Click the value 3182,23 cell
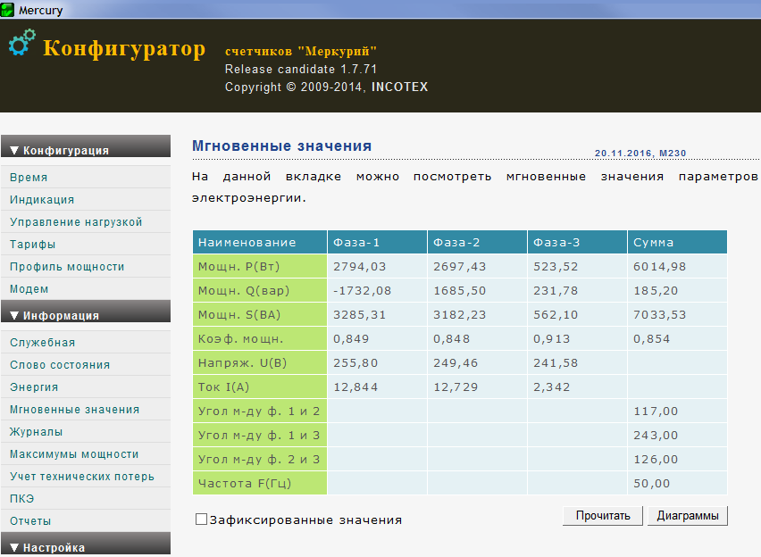761x557 pixels. point(477,314)
